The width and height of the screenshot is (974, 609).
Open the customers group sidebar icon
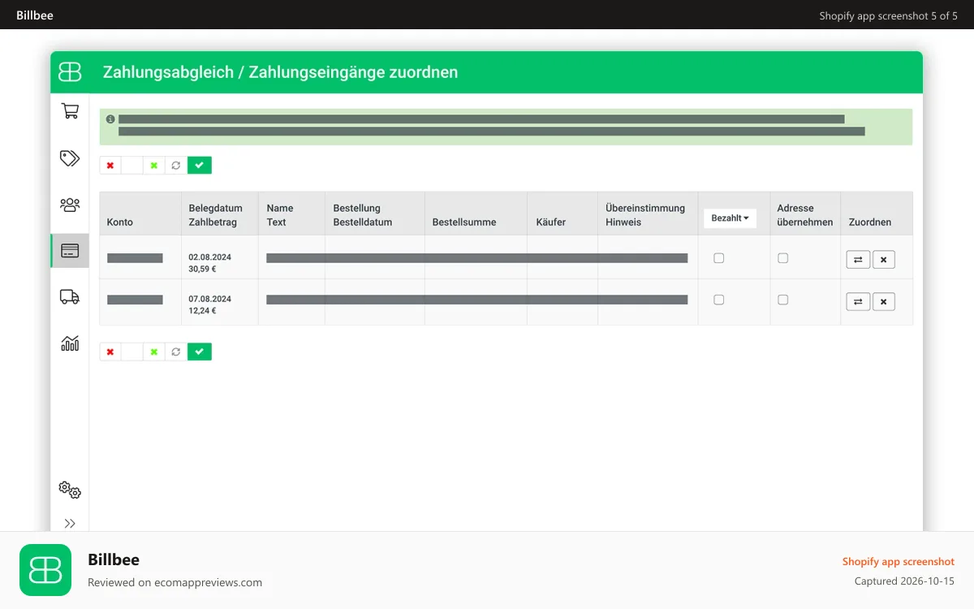coord(70,205)
